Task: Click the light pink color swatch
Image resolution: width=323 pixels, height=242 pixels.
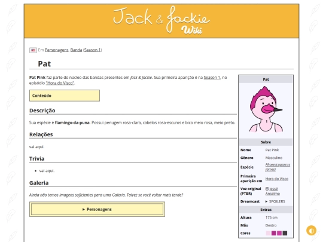Action: coord(268,233)
